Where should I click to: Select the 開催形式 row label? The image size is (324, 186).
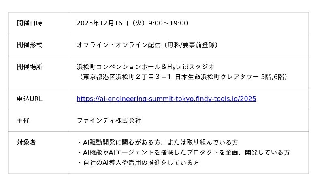(30, 45)
